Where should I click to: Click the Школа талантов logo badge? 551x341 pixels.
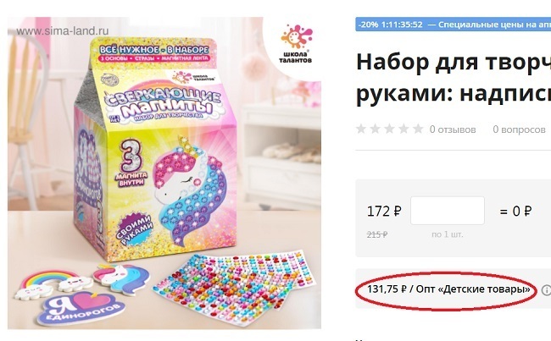pyautogui.click(x=296, y=44)
